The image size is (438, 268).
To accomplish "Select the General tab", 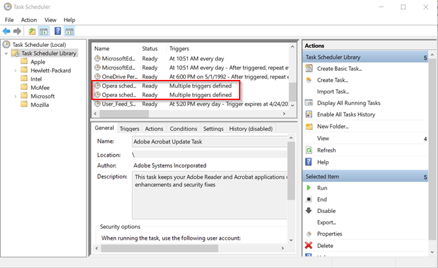I will click(x=104, y=127).
